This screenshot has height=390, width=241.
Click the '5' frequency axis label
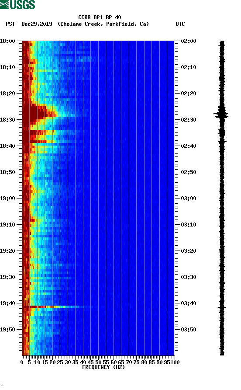click(29, 362)
